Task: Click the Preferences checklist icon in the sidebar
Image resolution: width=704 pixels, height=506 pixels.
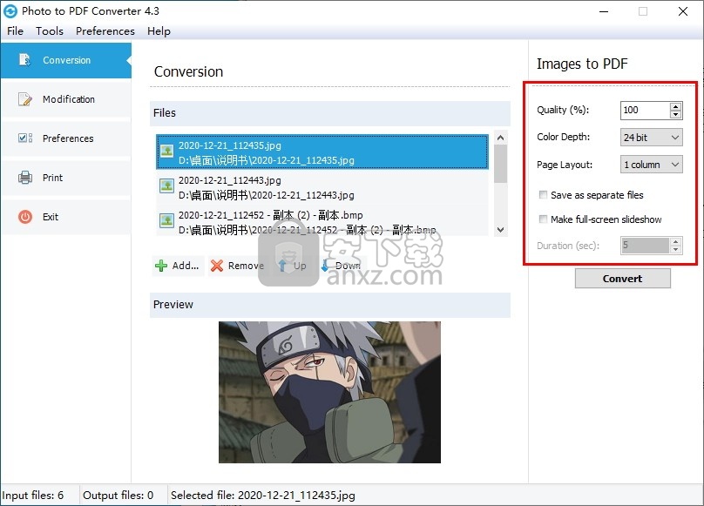Action: (x=25, y=138)
